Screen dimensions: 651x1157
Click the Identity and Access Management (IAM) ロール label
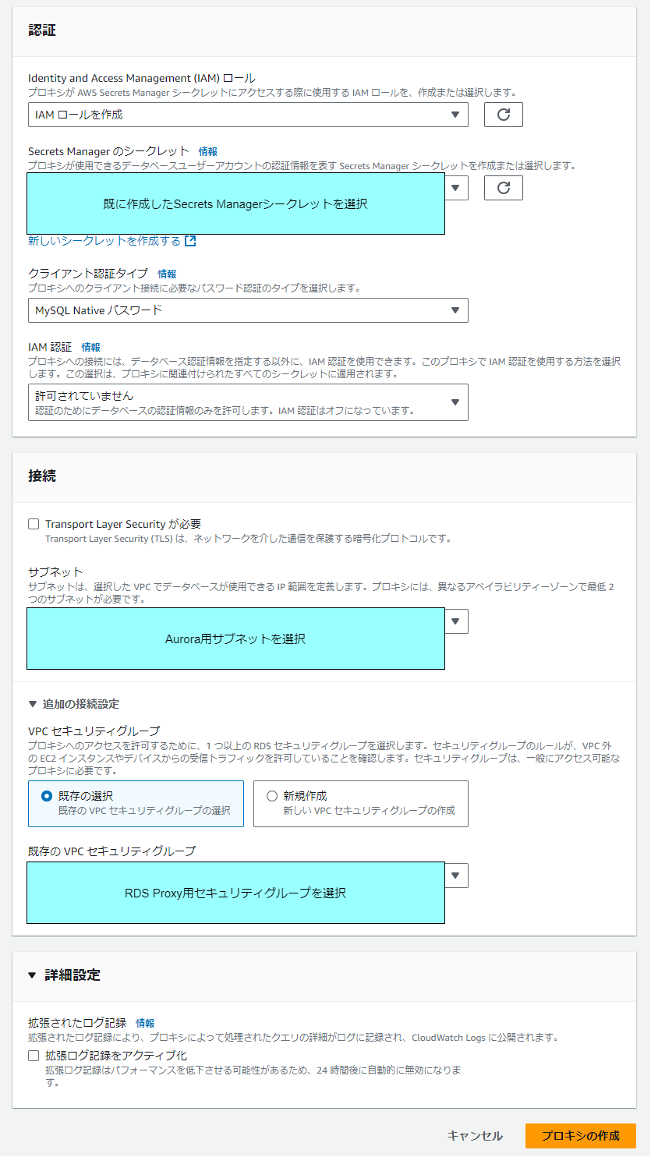coord(142,78)
